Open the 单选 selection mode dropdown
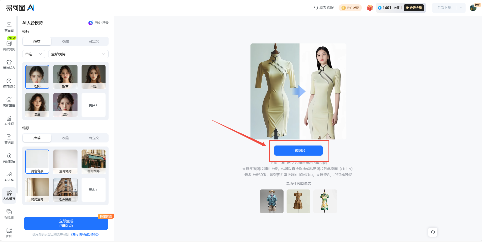 (x=34, y=54)
